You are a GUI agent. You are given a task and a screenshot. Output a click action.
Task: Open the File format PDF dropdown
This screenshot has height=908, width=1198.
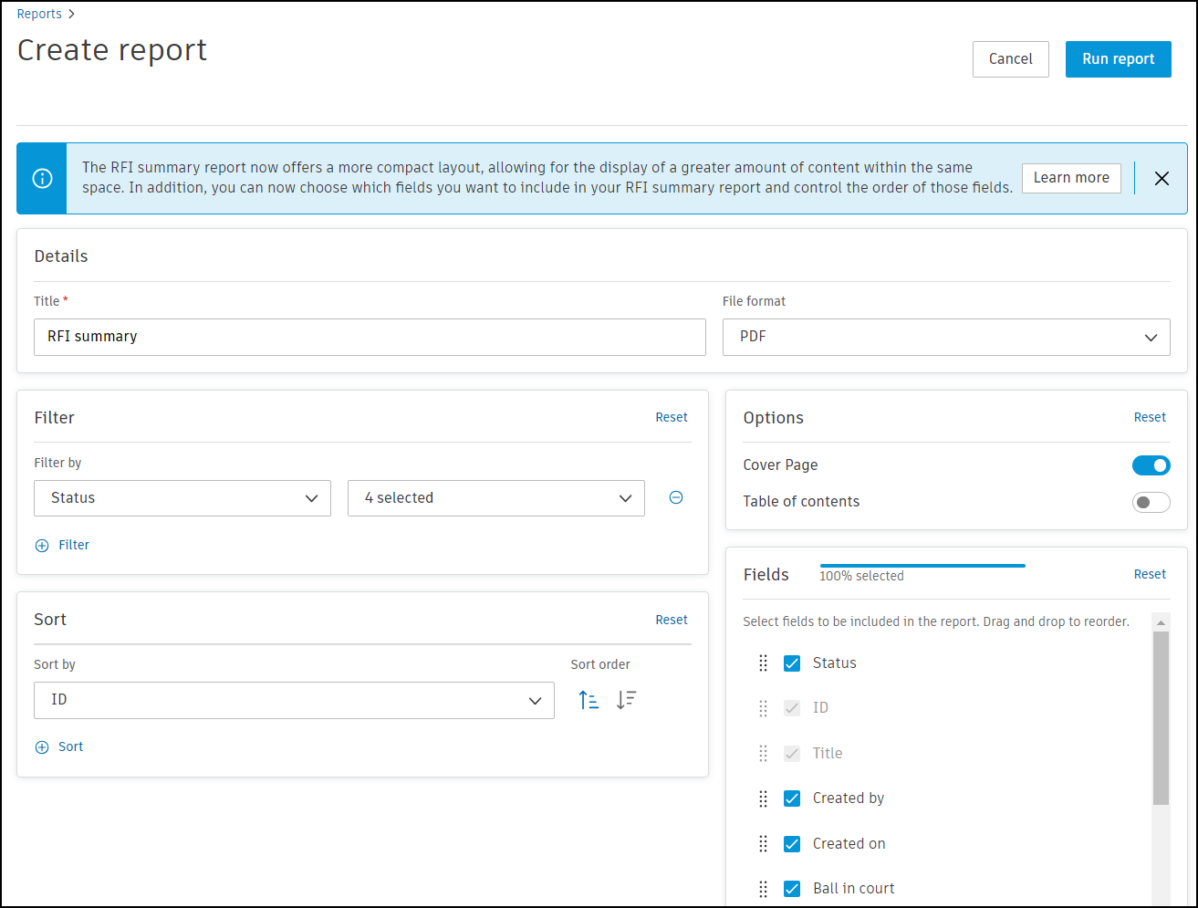click(x=946, y=337)
